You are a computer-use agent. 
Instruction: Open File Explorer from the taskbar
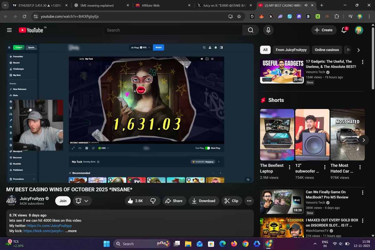click(x=188, y=244)
